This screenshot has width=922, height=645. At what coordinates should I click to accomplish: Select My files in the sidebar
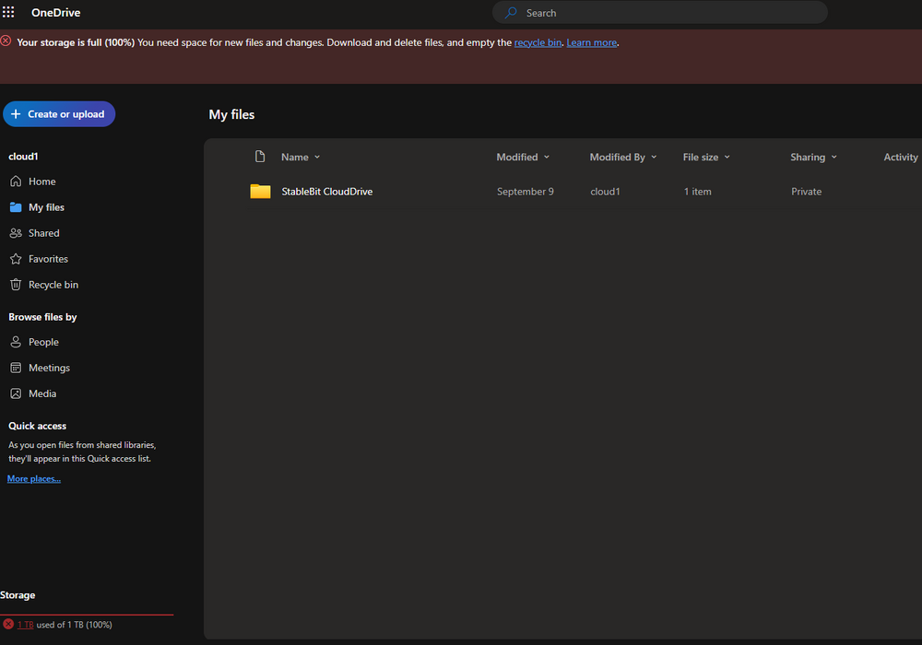[45, 206]
